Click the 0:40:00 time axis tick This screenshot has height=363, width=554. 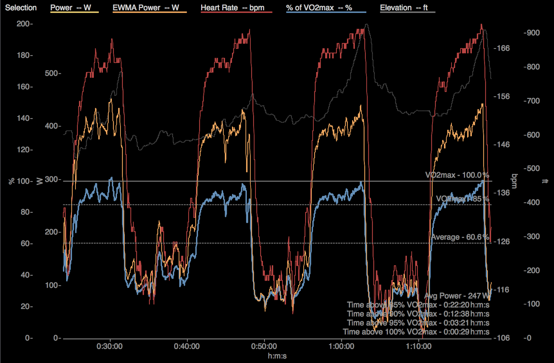click(187, 346)
